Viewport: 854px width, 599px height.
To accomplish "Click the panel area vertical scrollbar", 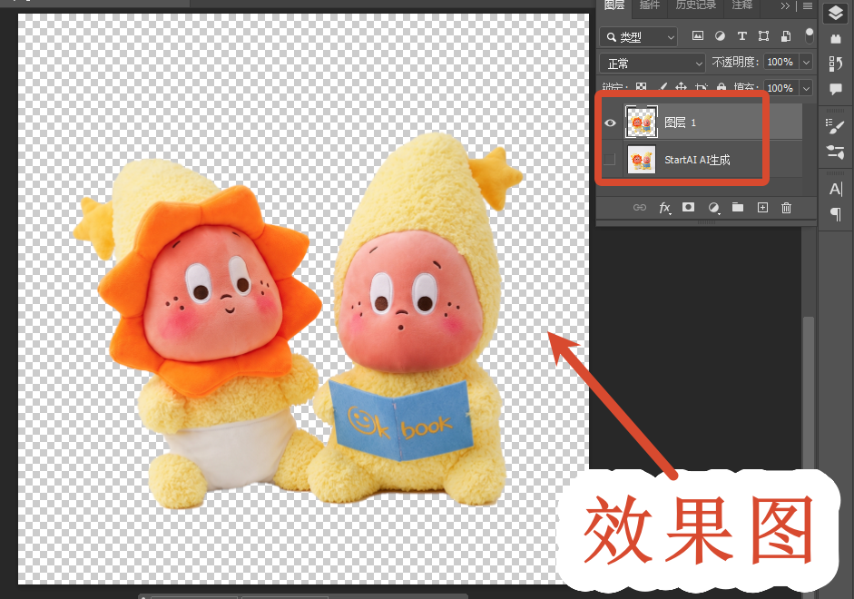I will (x=809, y=392).
